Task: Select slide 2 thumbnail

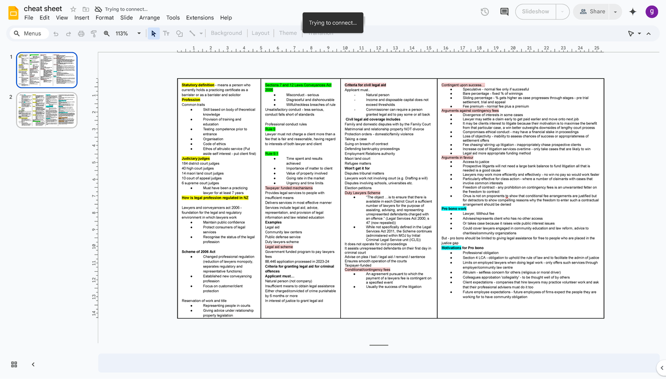Action: click(x=47, y=110)
